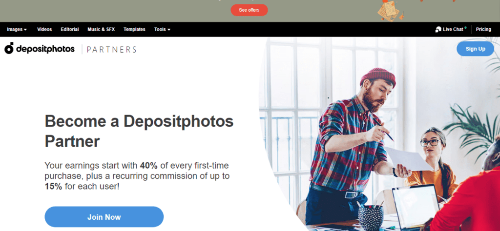Image resolution: width=500 pixels, height=231 pixels.
Task: Click the Live Chat headset icon
Action: point(438,29)
